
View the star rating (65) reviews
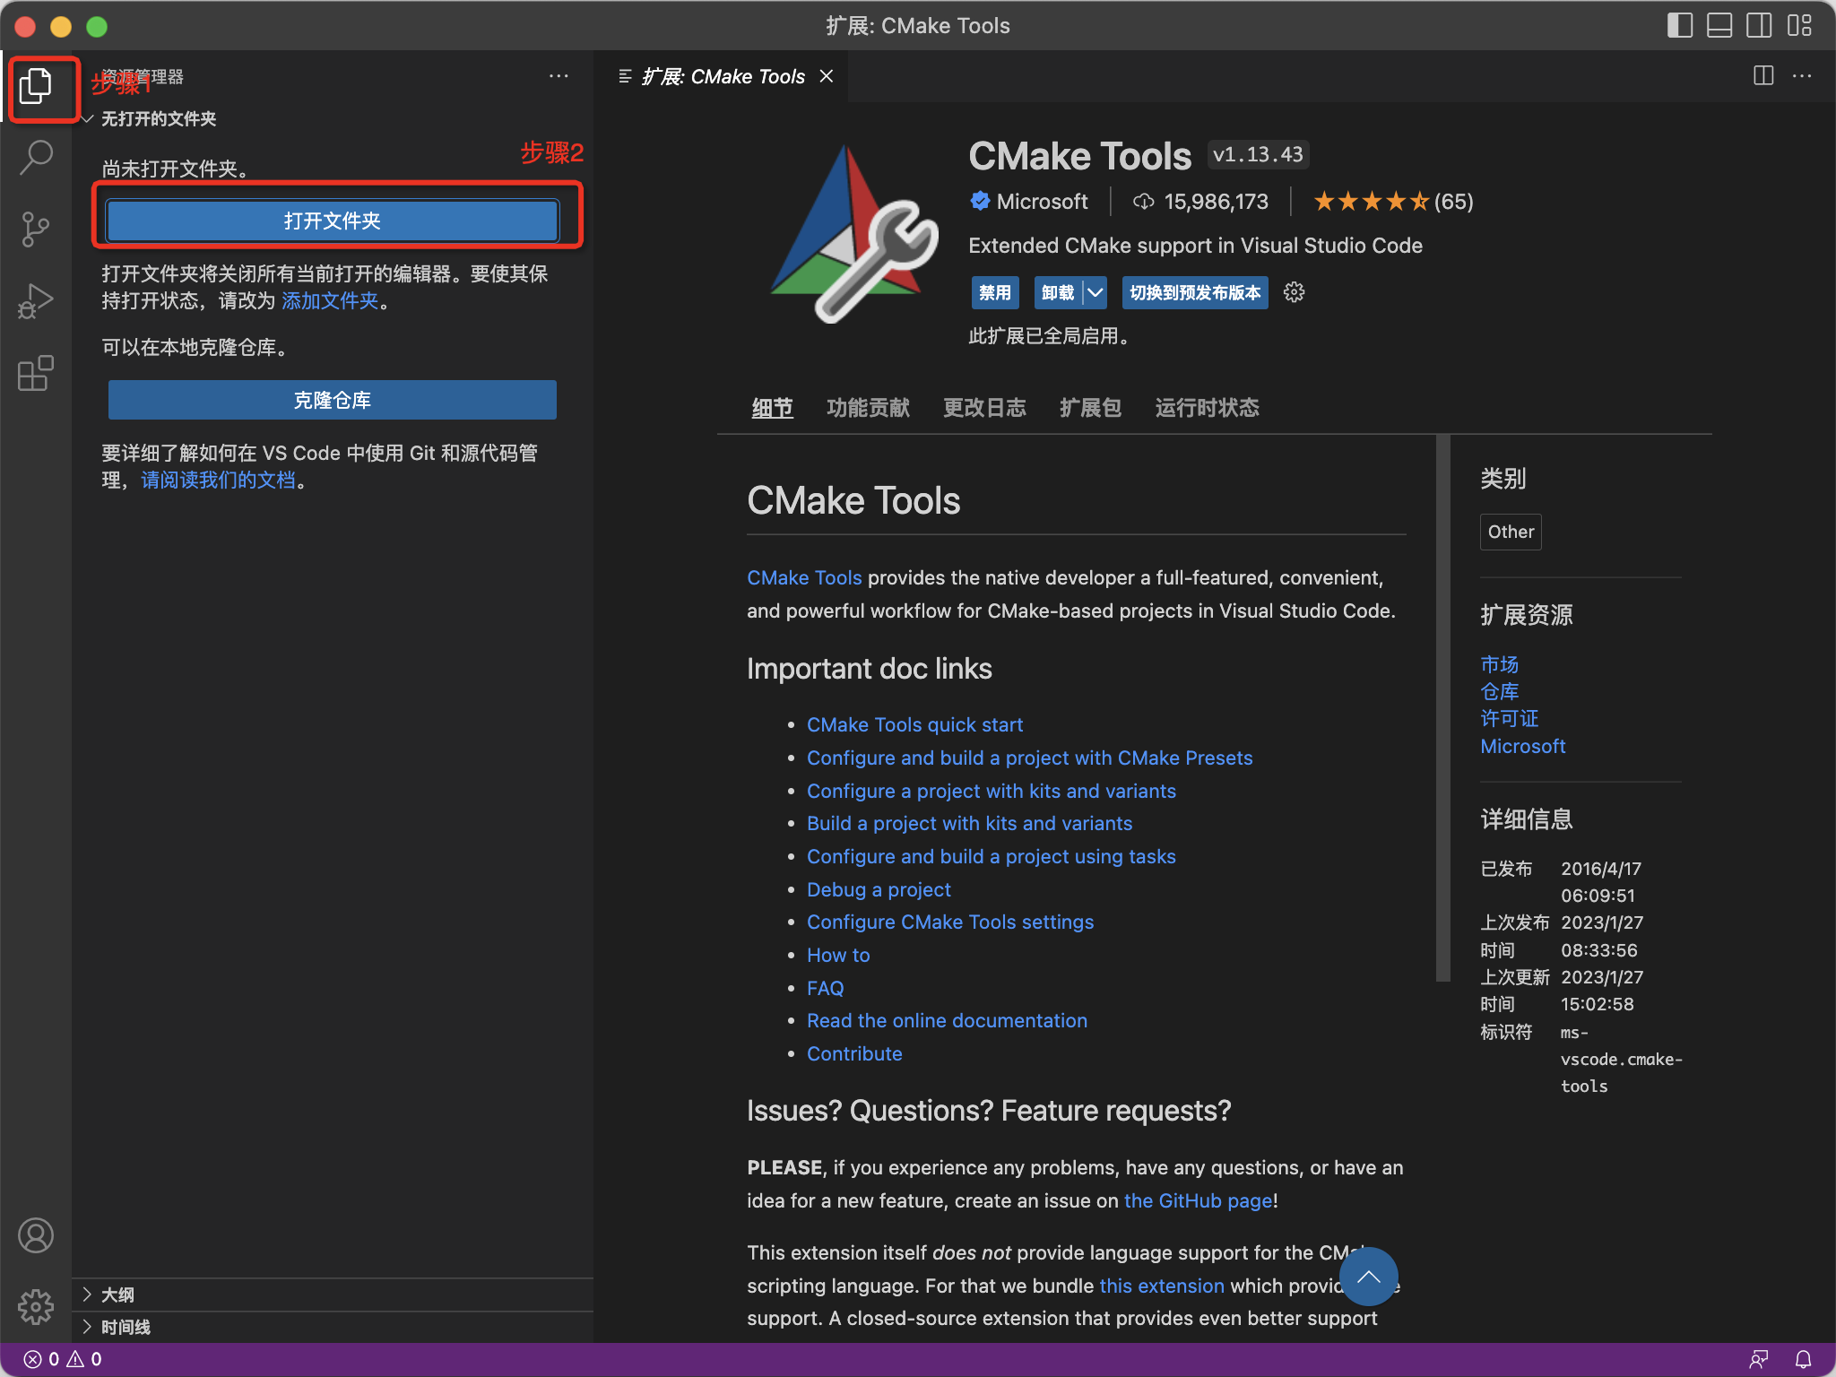pos(1393,202)
